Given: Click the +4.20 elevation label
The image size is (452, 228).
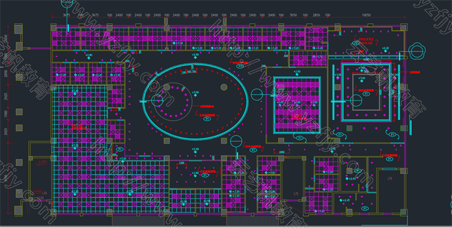Looking at the screenshot, I should tap(385, 48).
